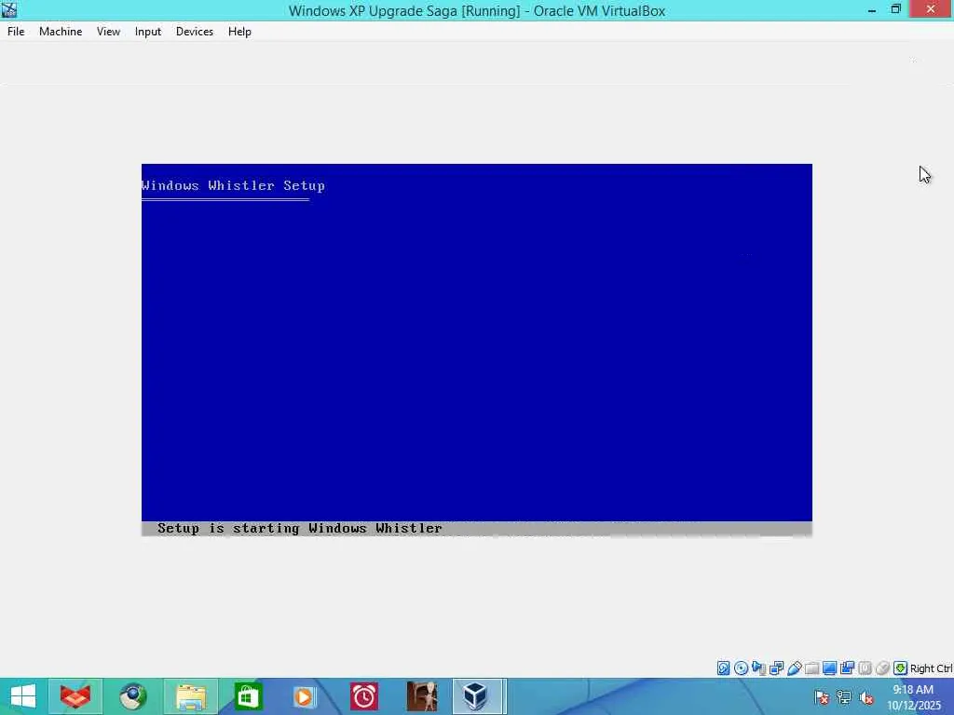Click the green keyboard capture arrow icon
Image resolution: width=954 pixels, height=715 pixels.
tap(900, 668)
